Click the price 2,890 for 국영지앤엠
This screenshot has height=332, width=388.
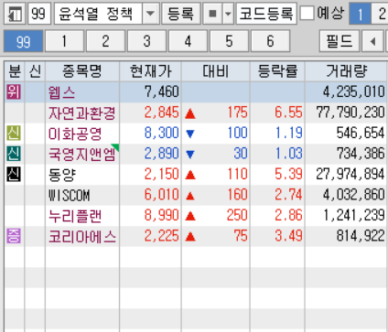(x=162, y=154)
